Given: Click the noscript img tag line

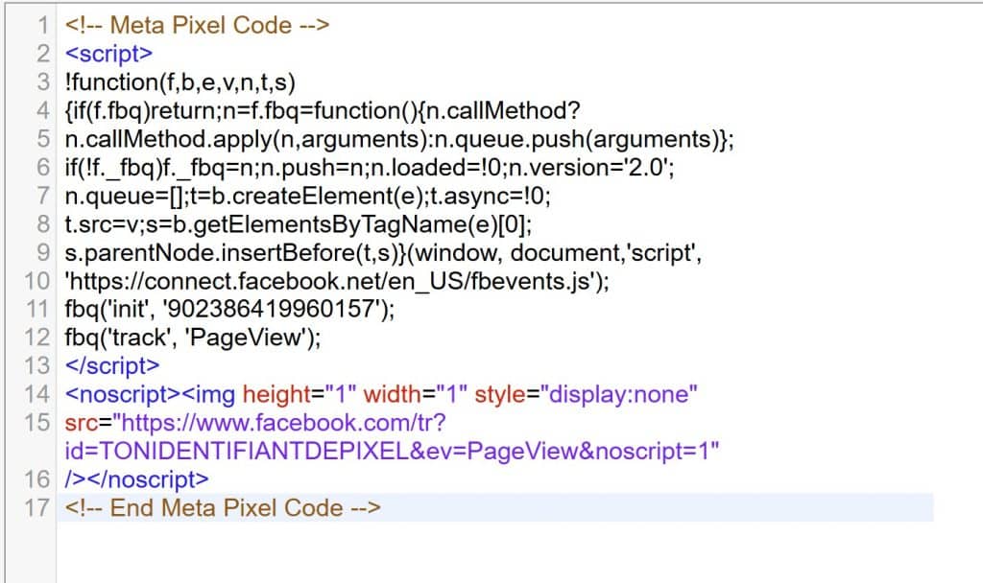Looking at the screenshot, I should pyautogui.click(x=381, y=394).
